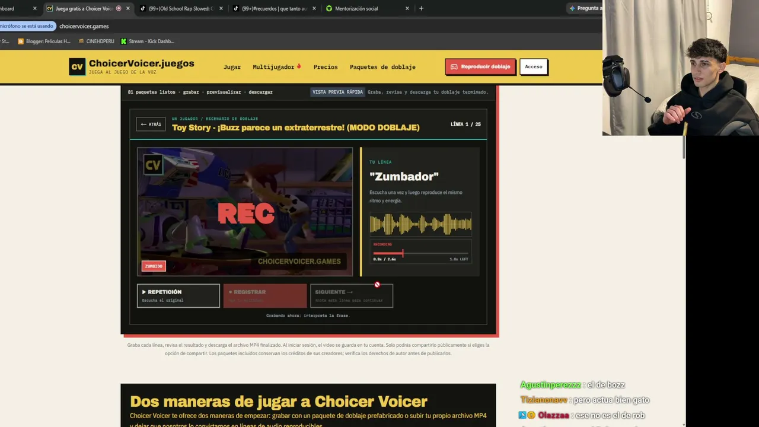Click the CINEHDPERU bookmark
The image size is (759, 427).
96,42
